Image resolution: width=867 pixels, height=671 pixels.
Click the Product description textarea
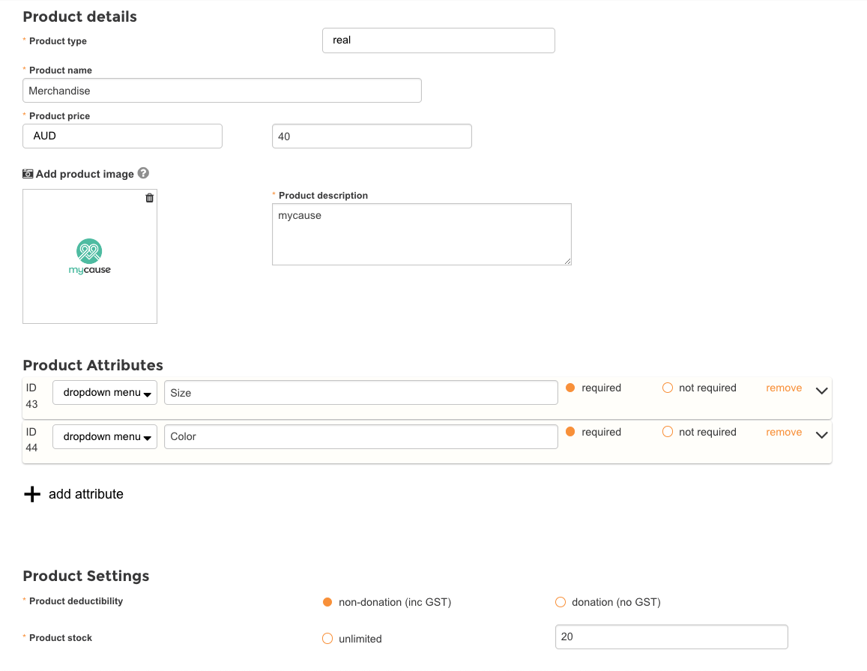(x=421, y=235)
